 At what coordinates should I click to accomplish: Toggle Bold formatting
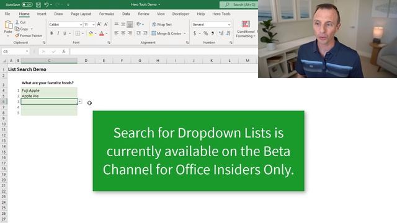pyautogui.click(x=51, y=33)
